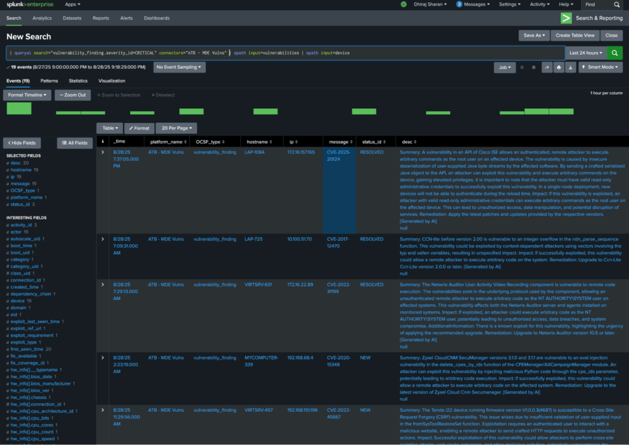Click the desc selected field

coord(15,163)
